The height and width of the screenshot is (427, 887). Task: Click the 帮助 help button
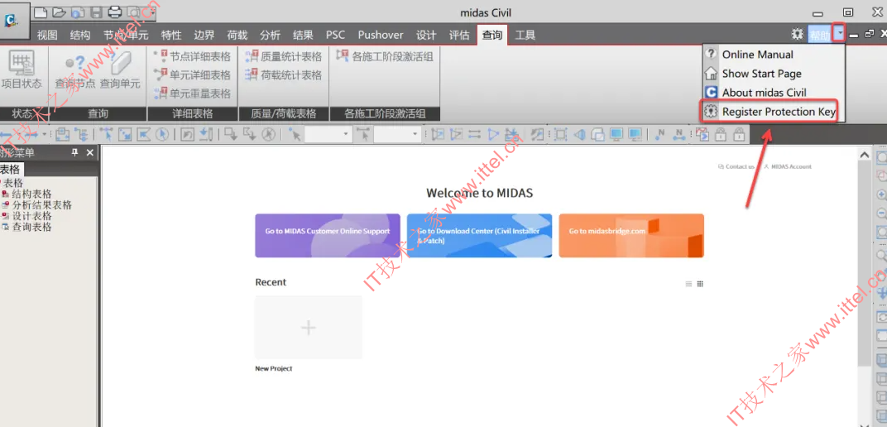(x=820, y=35)
